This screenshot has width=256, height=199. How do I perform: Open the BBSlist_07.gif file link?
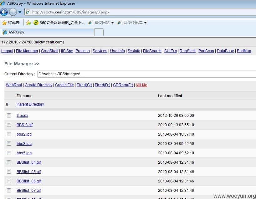[x=29, y=191]
